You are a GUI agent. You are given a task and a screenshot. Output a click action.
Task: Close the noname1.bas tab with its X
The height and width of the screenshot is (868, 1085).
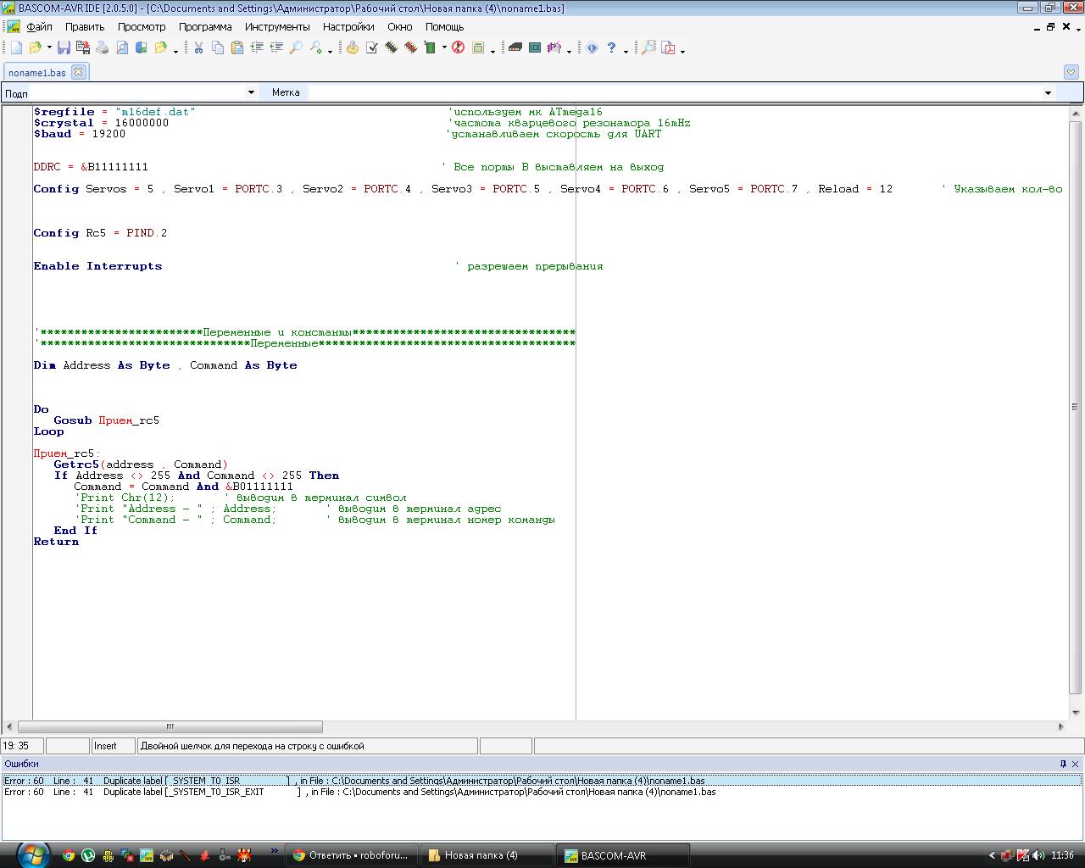pos(78,72)
